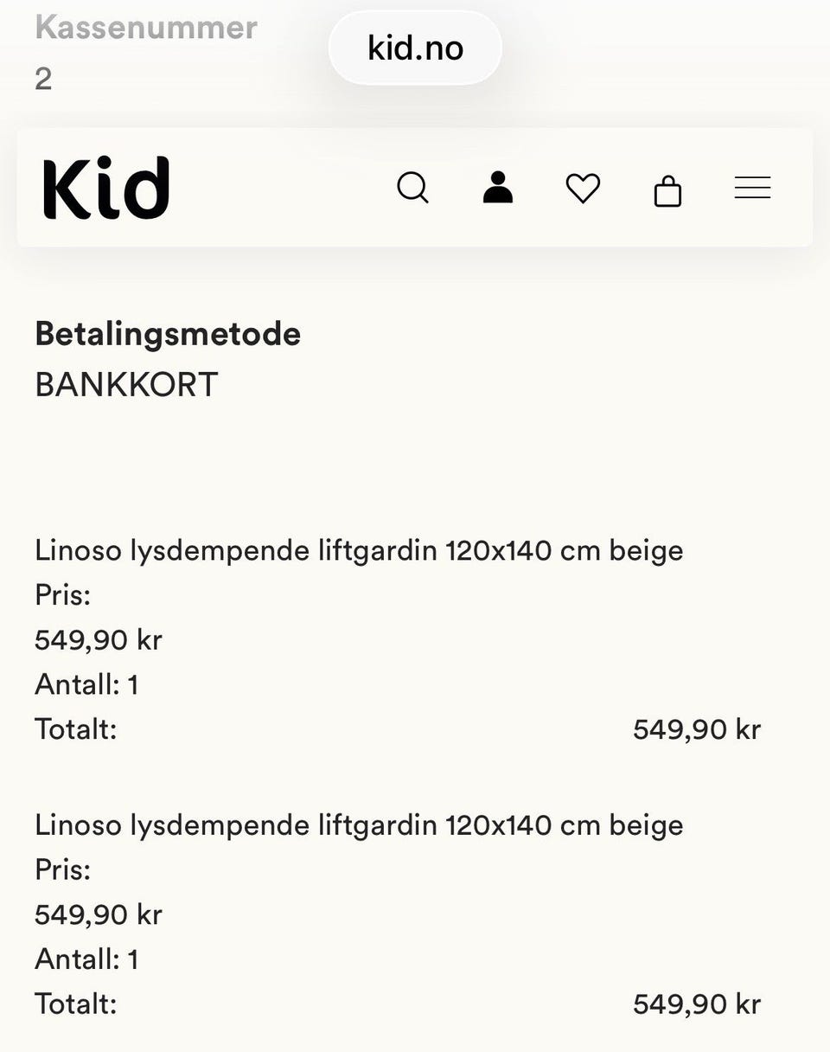The height and width of the screenshot is (1052, 830).
Task: Select the first item's Antall: 1 line
Action: click(x=86, y=685)
